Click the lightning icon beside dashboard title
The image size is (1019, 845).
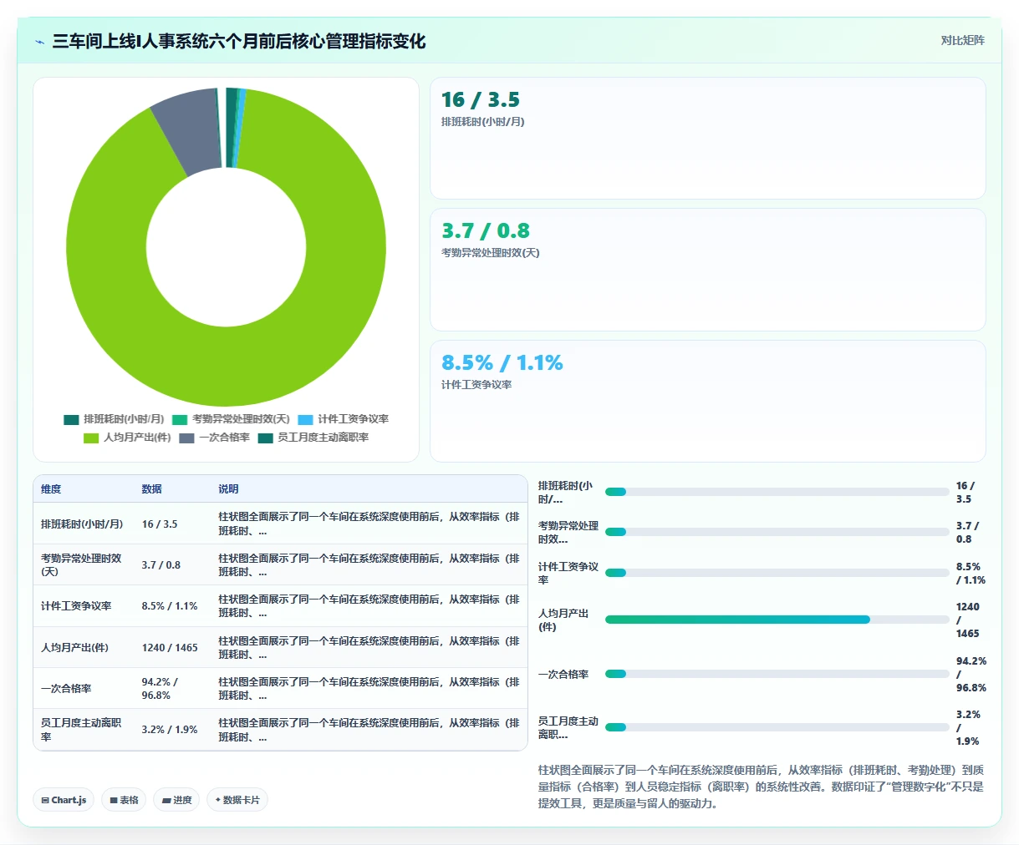coord(40,42)
